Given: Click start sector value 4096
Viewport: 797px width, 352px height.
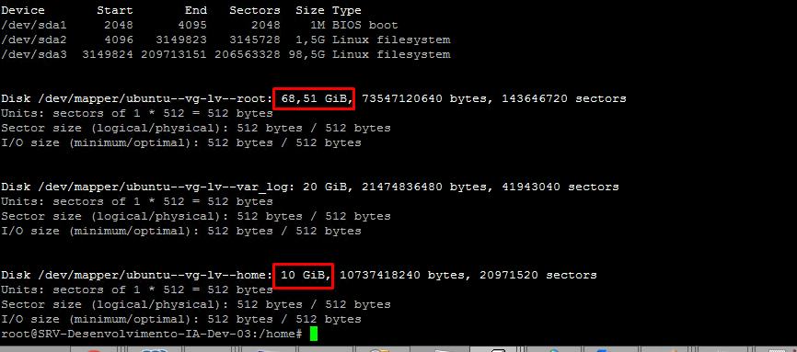Looking at the screenshot, I should click(119, 40).
